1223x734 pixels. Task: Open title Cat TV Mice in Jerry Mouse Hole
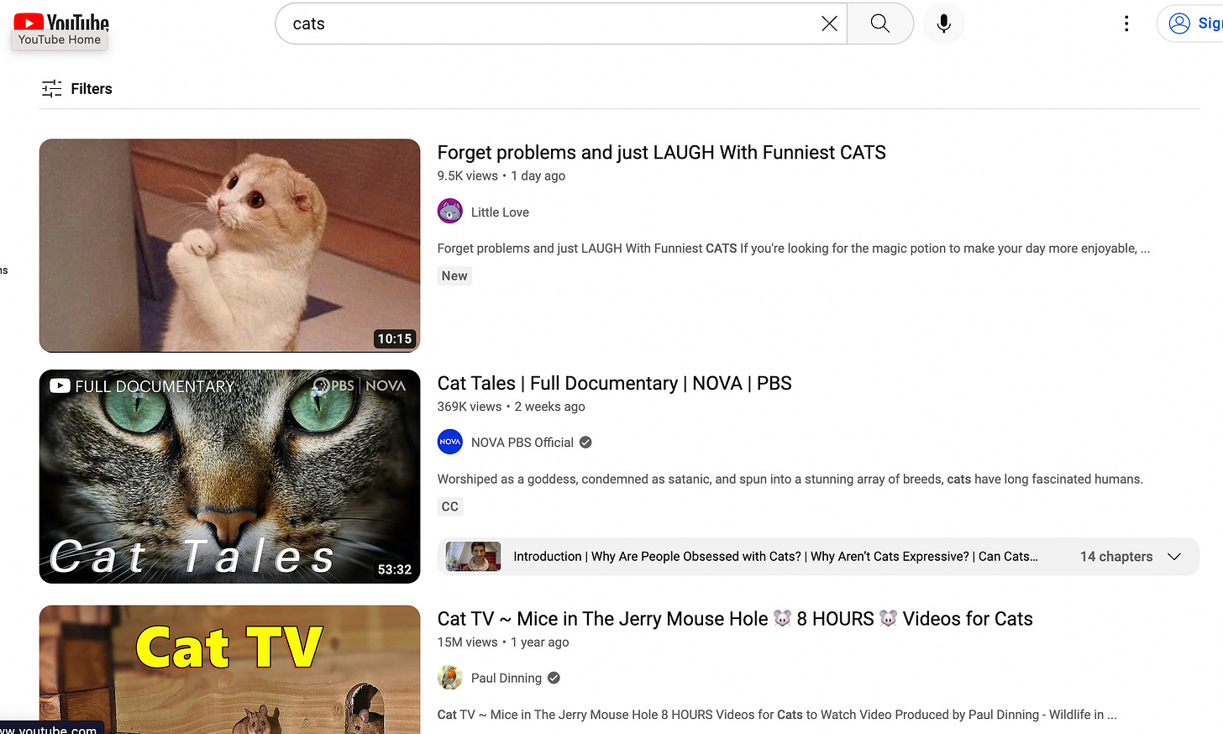[x=735, y=619]
